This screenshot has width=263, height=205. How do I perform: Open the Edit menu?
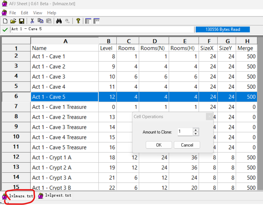tap(25, 13)
